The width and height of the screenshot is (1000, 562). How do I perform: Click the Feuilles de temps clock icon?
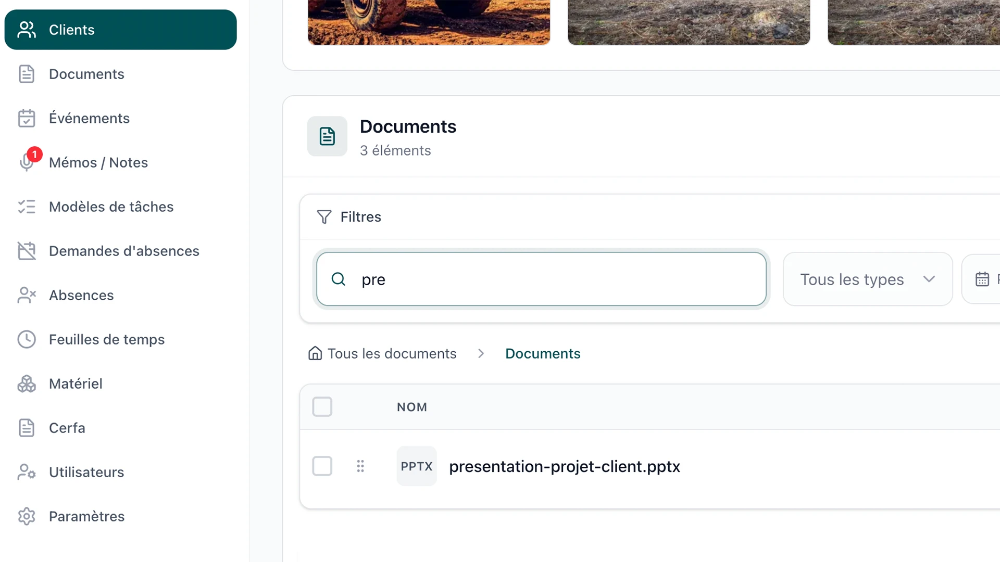pos(27,339)
